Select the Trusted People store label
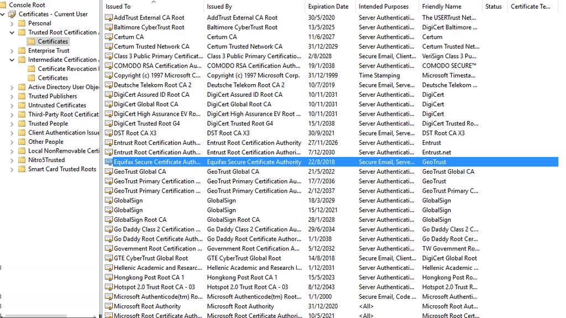 (48, 123)
